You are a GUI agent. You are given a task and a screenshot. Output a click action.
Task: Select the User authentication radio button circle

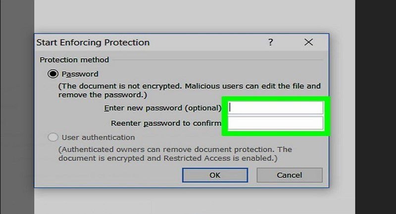[x=52, y=138]
